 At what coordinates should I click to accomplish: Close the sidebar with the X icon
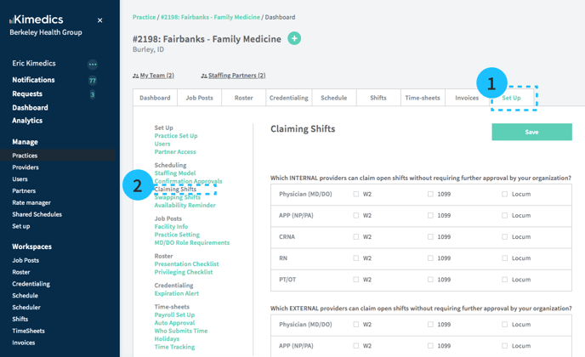coord(99,20)
